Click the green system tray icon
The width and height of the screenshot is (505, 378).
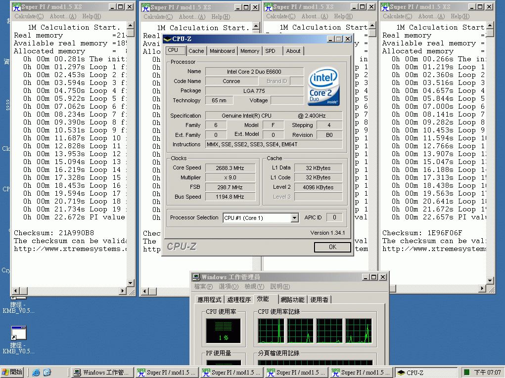tap(466, 372)
